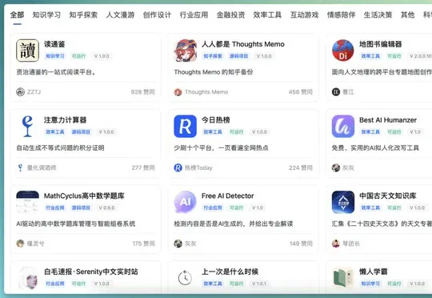Click 琴团长 author avatar

(336, 244)
